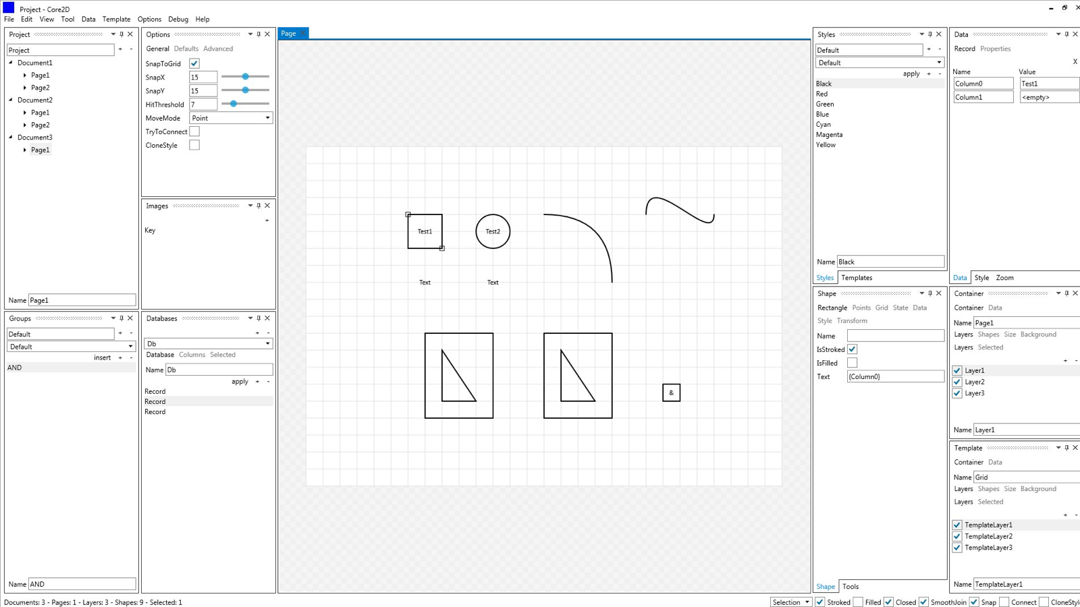Screen dimensions: 1080x607
Task: Open the Debug menu
Action: [178, 19]
